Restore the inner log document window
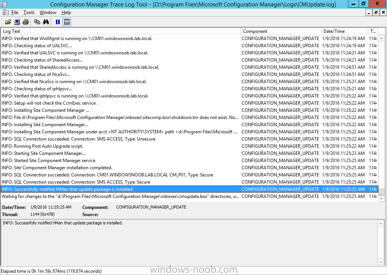This screenshot has width=387, height=275. pyautogui.click(x=376, y=12)
